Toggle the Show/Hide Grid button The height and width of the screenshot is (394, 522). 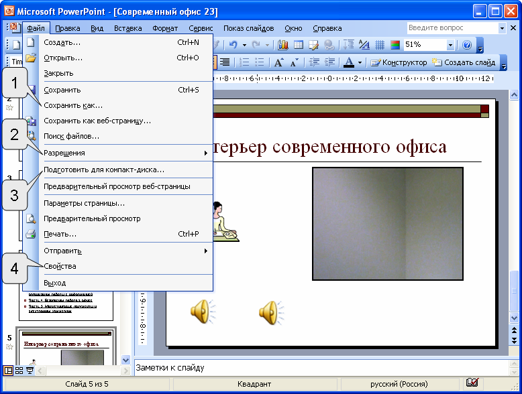[x=380, y=44]
